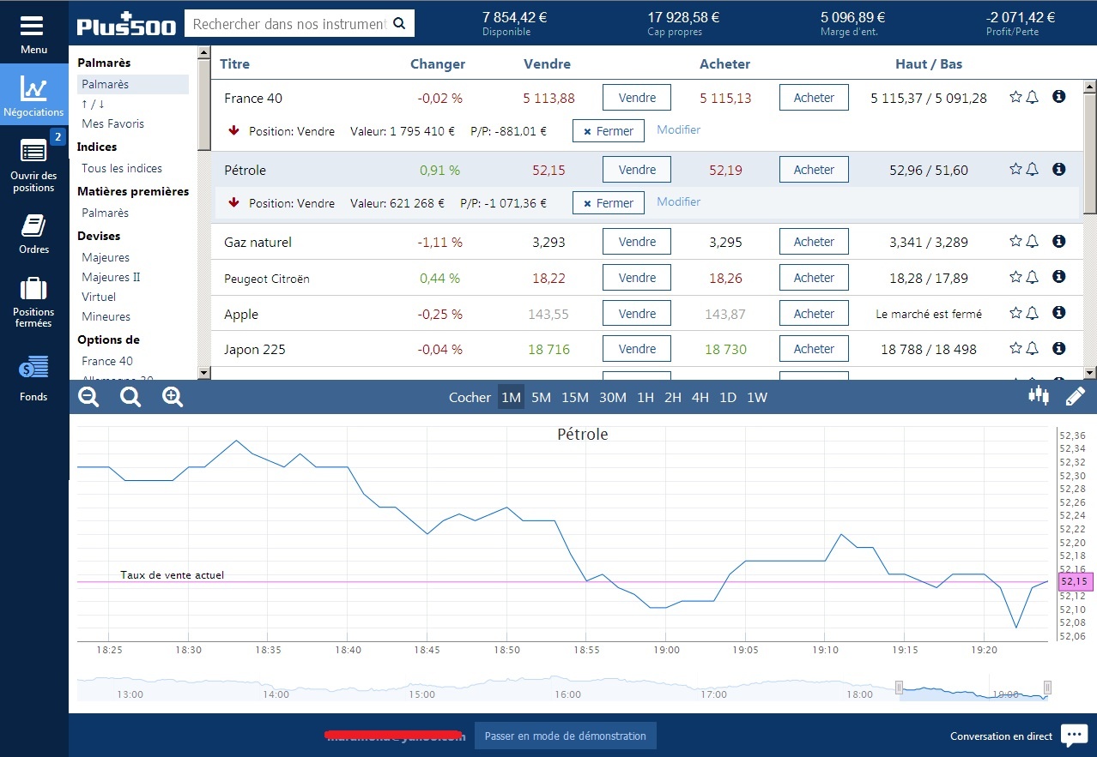Zoom in the chart with plus magnifier
The width and height of the screenshot is (1097, 757).
click(x=173, y=397)
